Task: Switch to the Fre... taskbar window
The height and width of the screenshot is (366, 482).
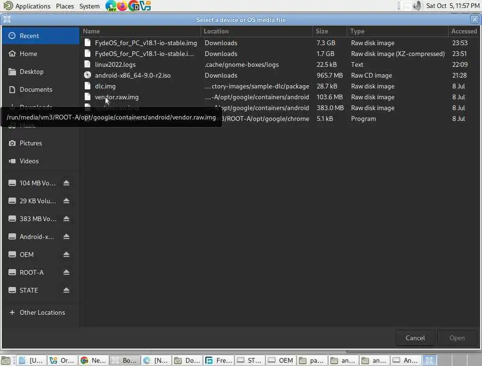Action: (x=218, y=360)
